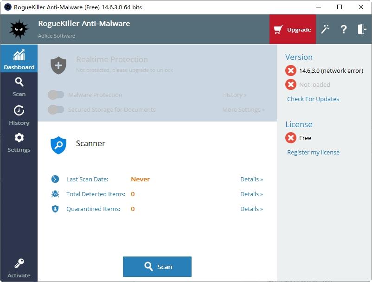Viewport: 372px width, 282px height.
Task: Open Activate with the key icon
Action: 19,268
